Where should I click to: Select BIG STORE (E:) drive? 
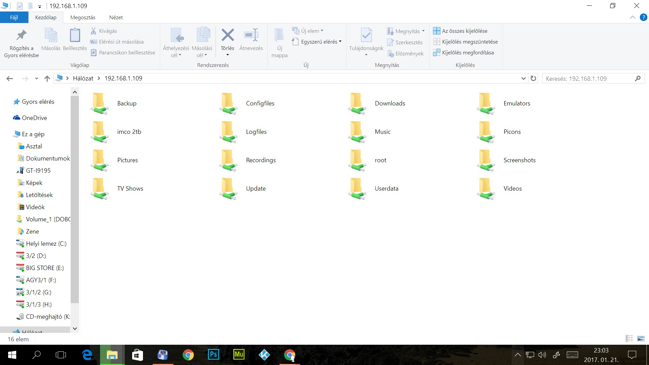click(x=40, y=268)
